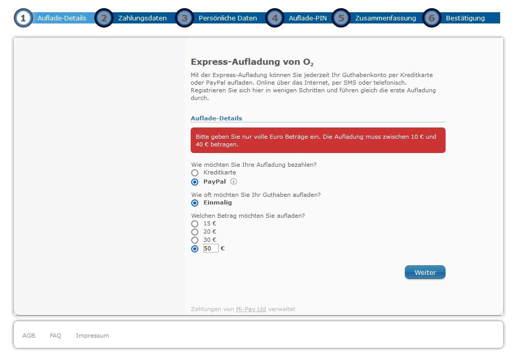Click the red error message box
This screenshot has width=519, height=358.
tap(318, 140)
